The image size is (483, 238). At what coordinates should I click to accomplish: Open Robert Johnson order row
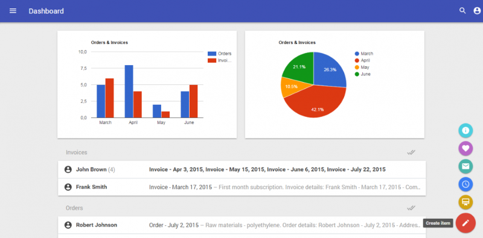[242, 225]
